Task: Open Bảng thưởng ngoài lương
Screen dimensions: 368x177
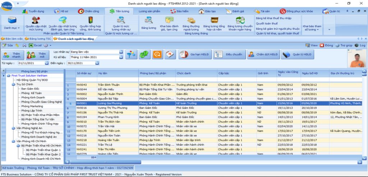Action: click(x=191, y=22)
